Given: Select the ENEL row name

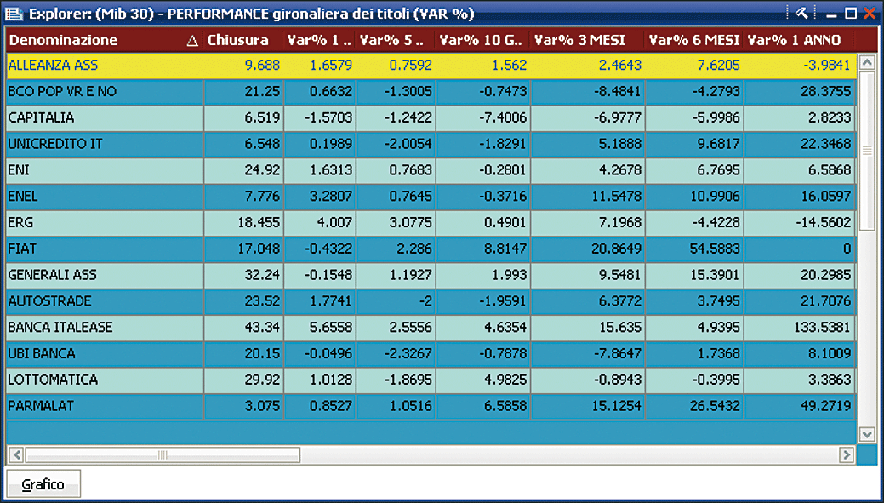Looking at the screenshot, I should [23, 197].
